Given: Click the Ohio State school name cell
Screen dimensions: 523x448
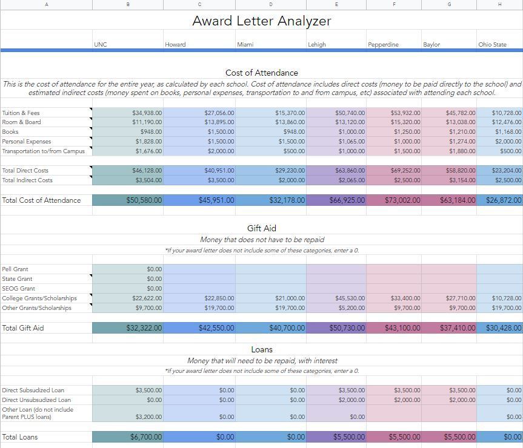Looking at the screenshot, I should coord(499,44).
